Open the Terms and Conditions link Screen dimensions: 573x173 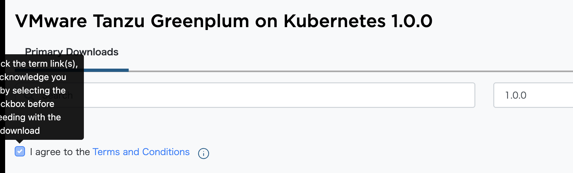point(141,152)
